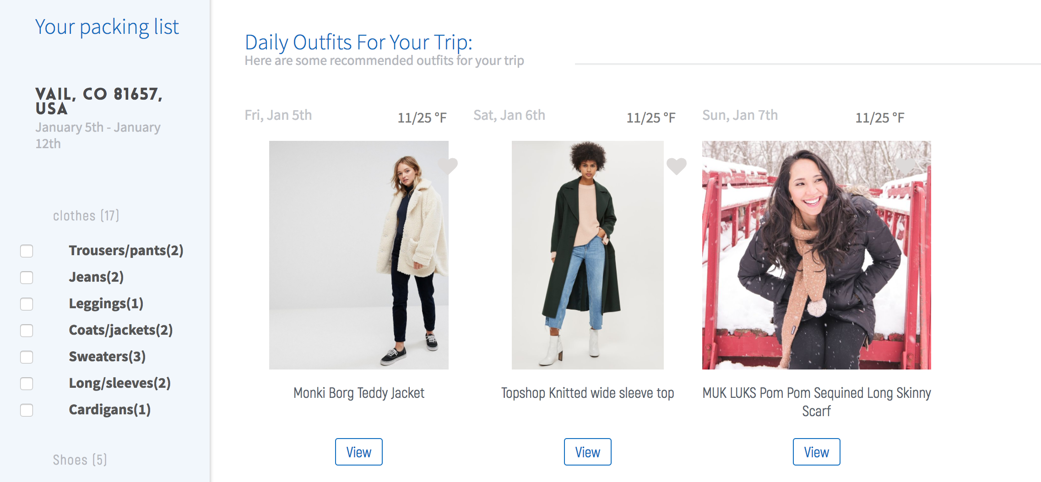Click the Your packing list heading
The height and width of the screenshot is (482, 1041).
point(107,27)
